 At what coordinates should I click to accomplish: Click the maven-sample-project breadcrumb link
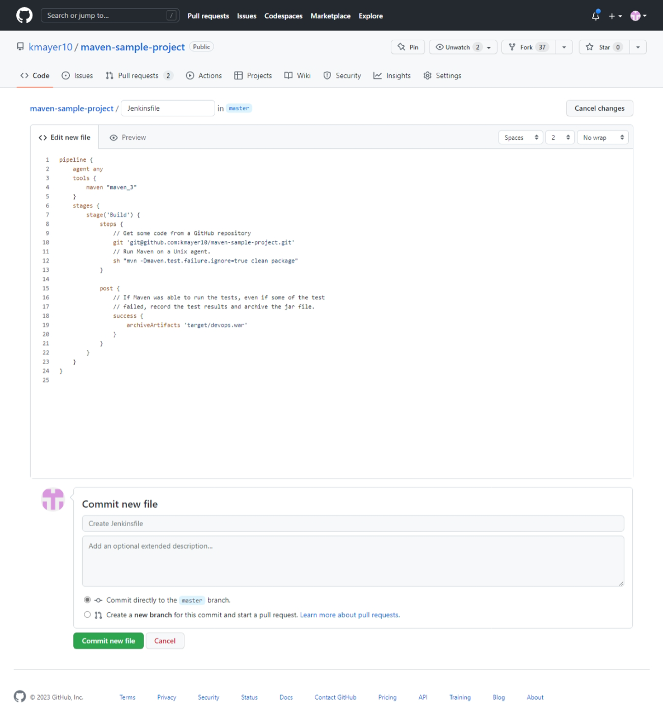tap(72, 108)
